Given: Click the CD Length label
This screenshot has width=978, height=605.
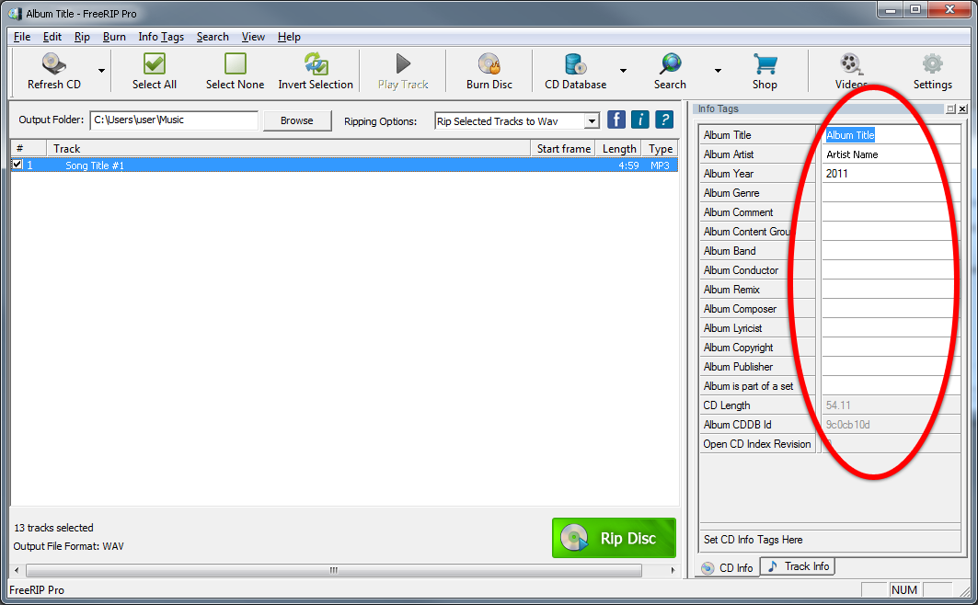Looking at the screenshot, I should [727, 405].
